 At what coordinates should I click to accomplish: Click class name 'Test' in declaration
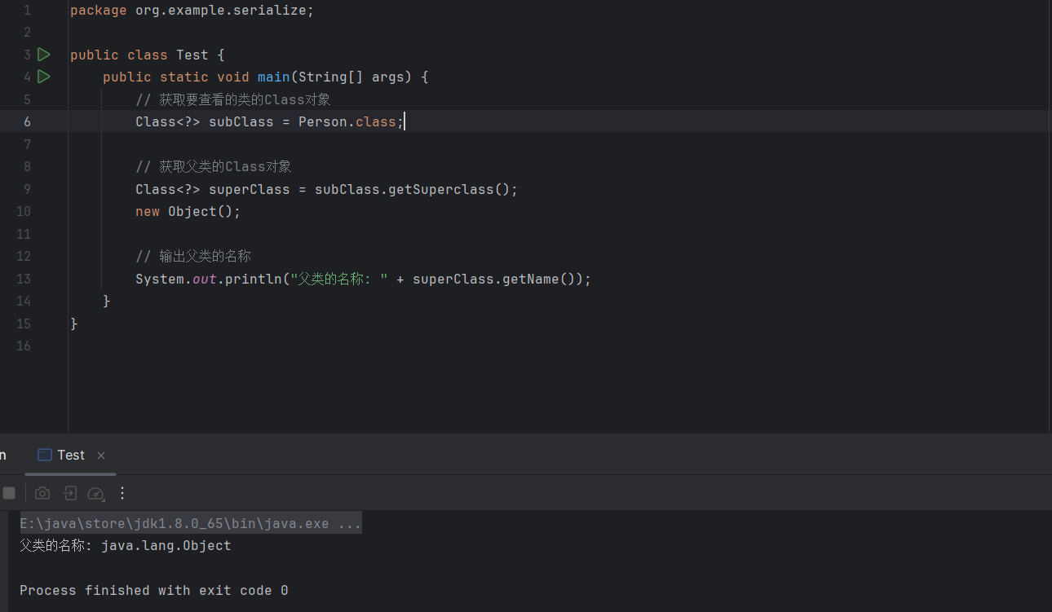tap(192, 55)
